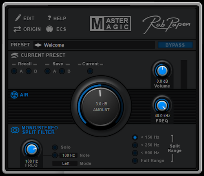The height and width of the screenshot is (176, 204).
Task: Click the HELP text label
Action: click(x=60, y=18)
